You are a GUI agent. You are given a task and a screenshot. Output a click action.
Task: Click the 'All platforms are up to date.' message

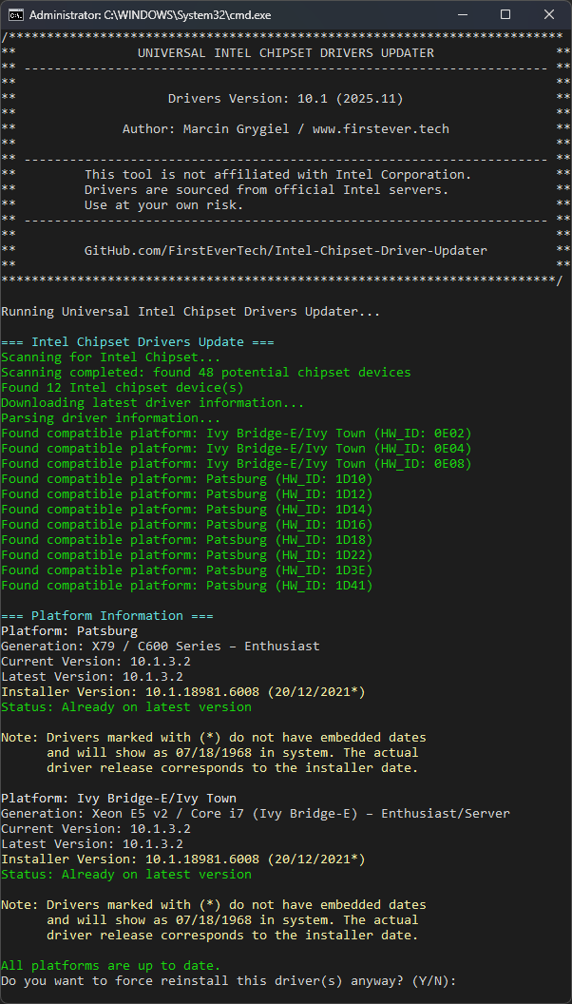point(110,965)
